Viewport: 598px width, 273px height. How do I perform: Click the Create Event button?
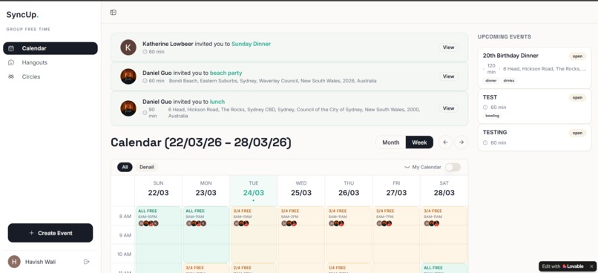point(50,233)
